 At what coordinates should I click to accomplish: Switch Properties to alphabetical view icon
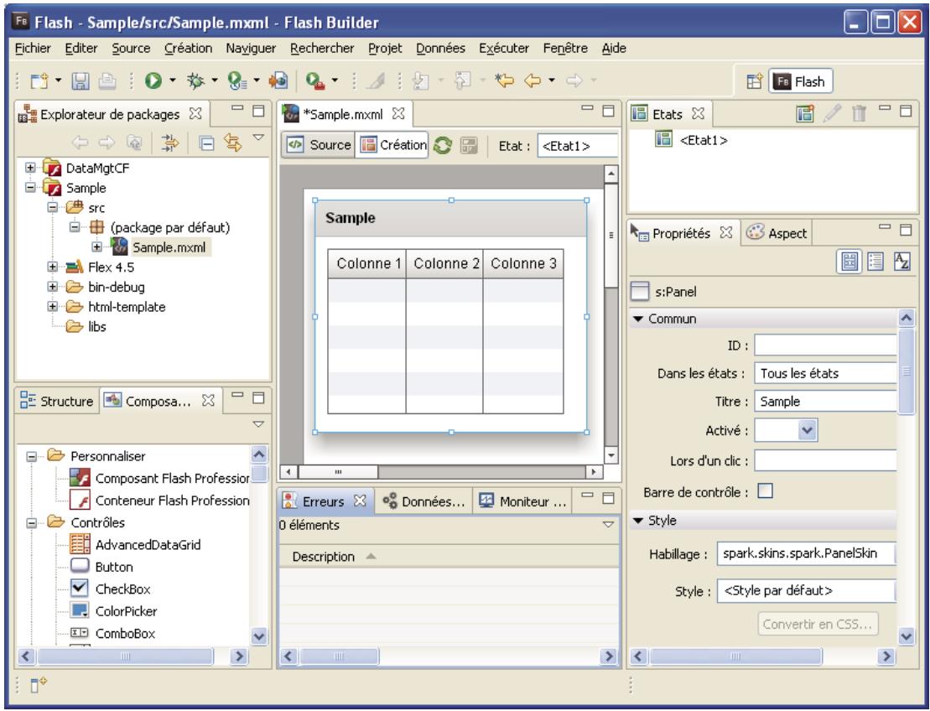click(901, 262)
